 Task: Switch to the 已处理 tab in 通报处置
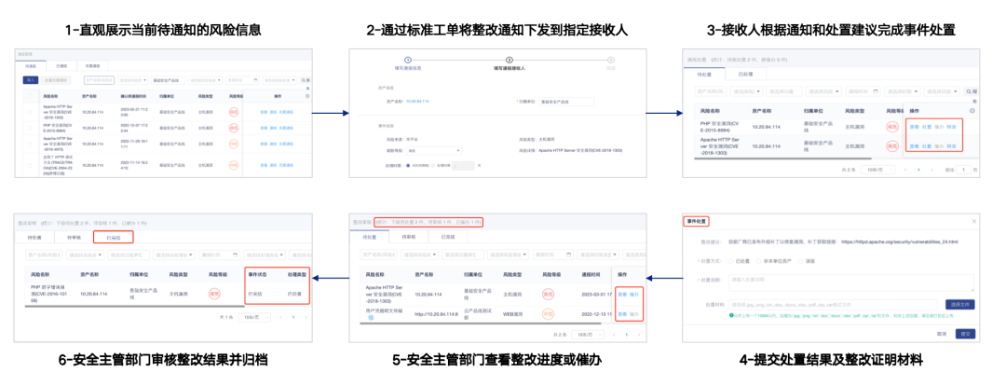745,74
